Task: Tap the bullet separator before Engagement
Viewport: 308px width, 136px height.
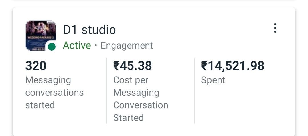Action: click(x=96, y=46)
